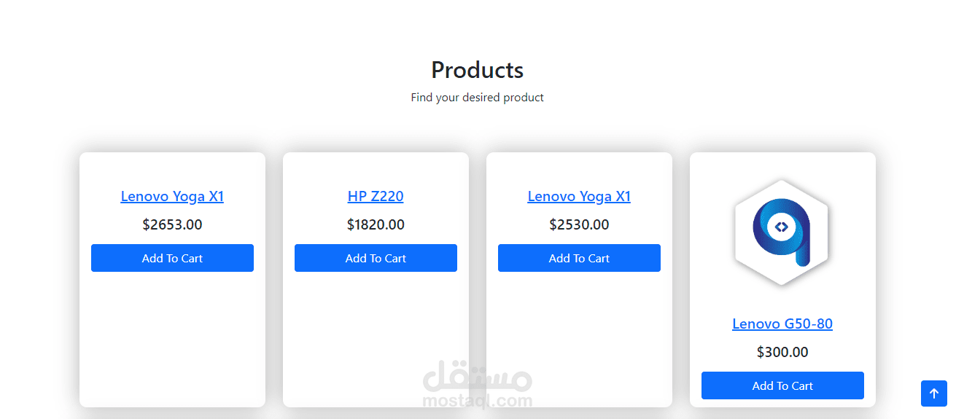The width and height of the screenshot is (956, 419).
Task: Open the Lenovo Yoga X1 link priced $2653.00
Action: (172, 196)
